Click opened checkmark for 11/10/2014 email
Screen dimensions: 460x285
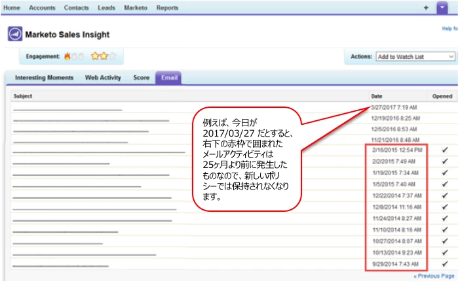point(445,229)
